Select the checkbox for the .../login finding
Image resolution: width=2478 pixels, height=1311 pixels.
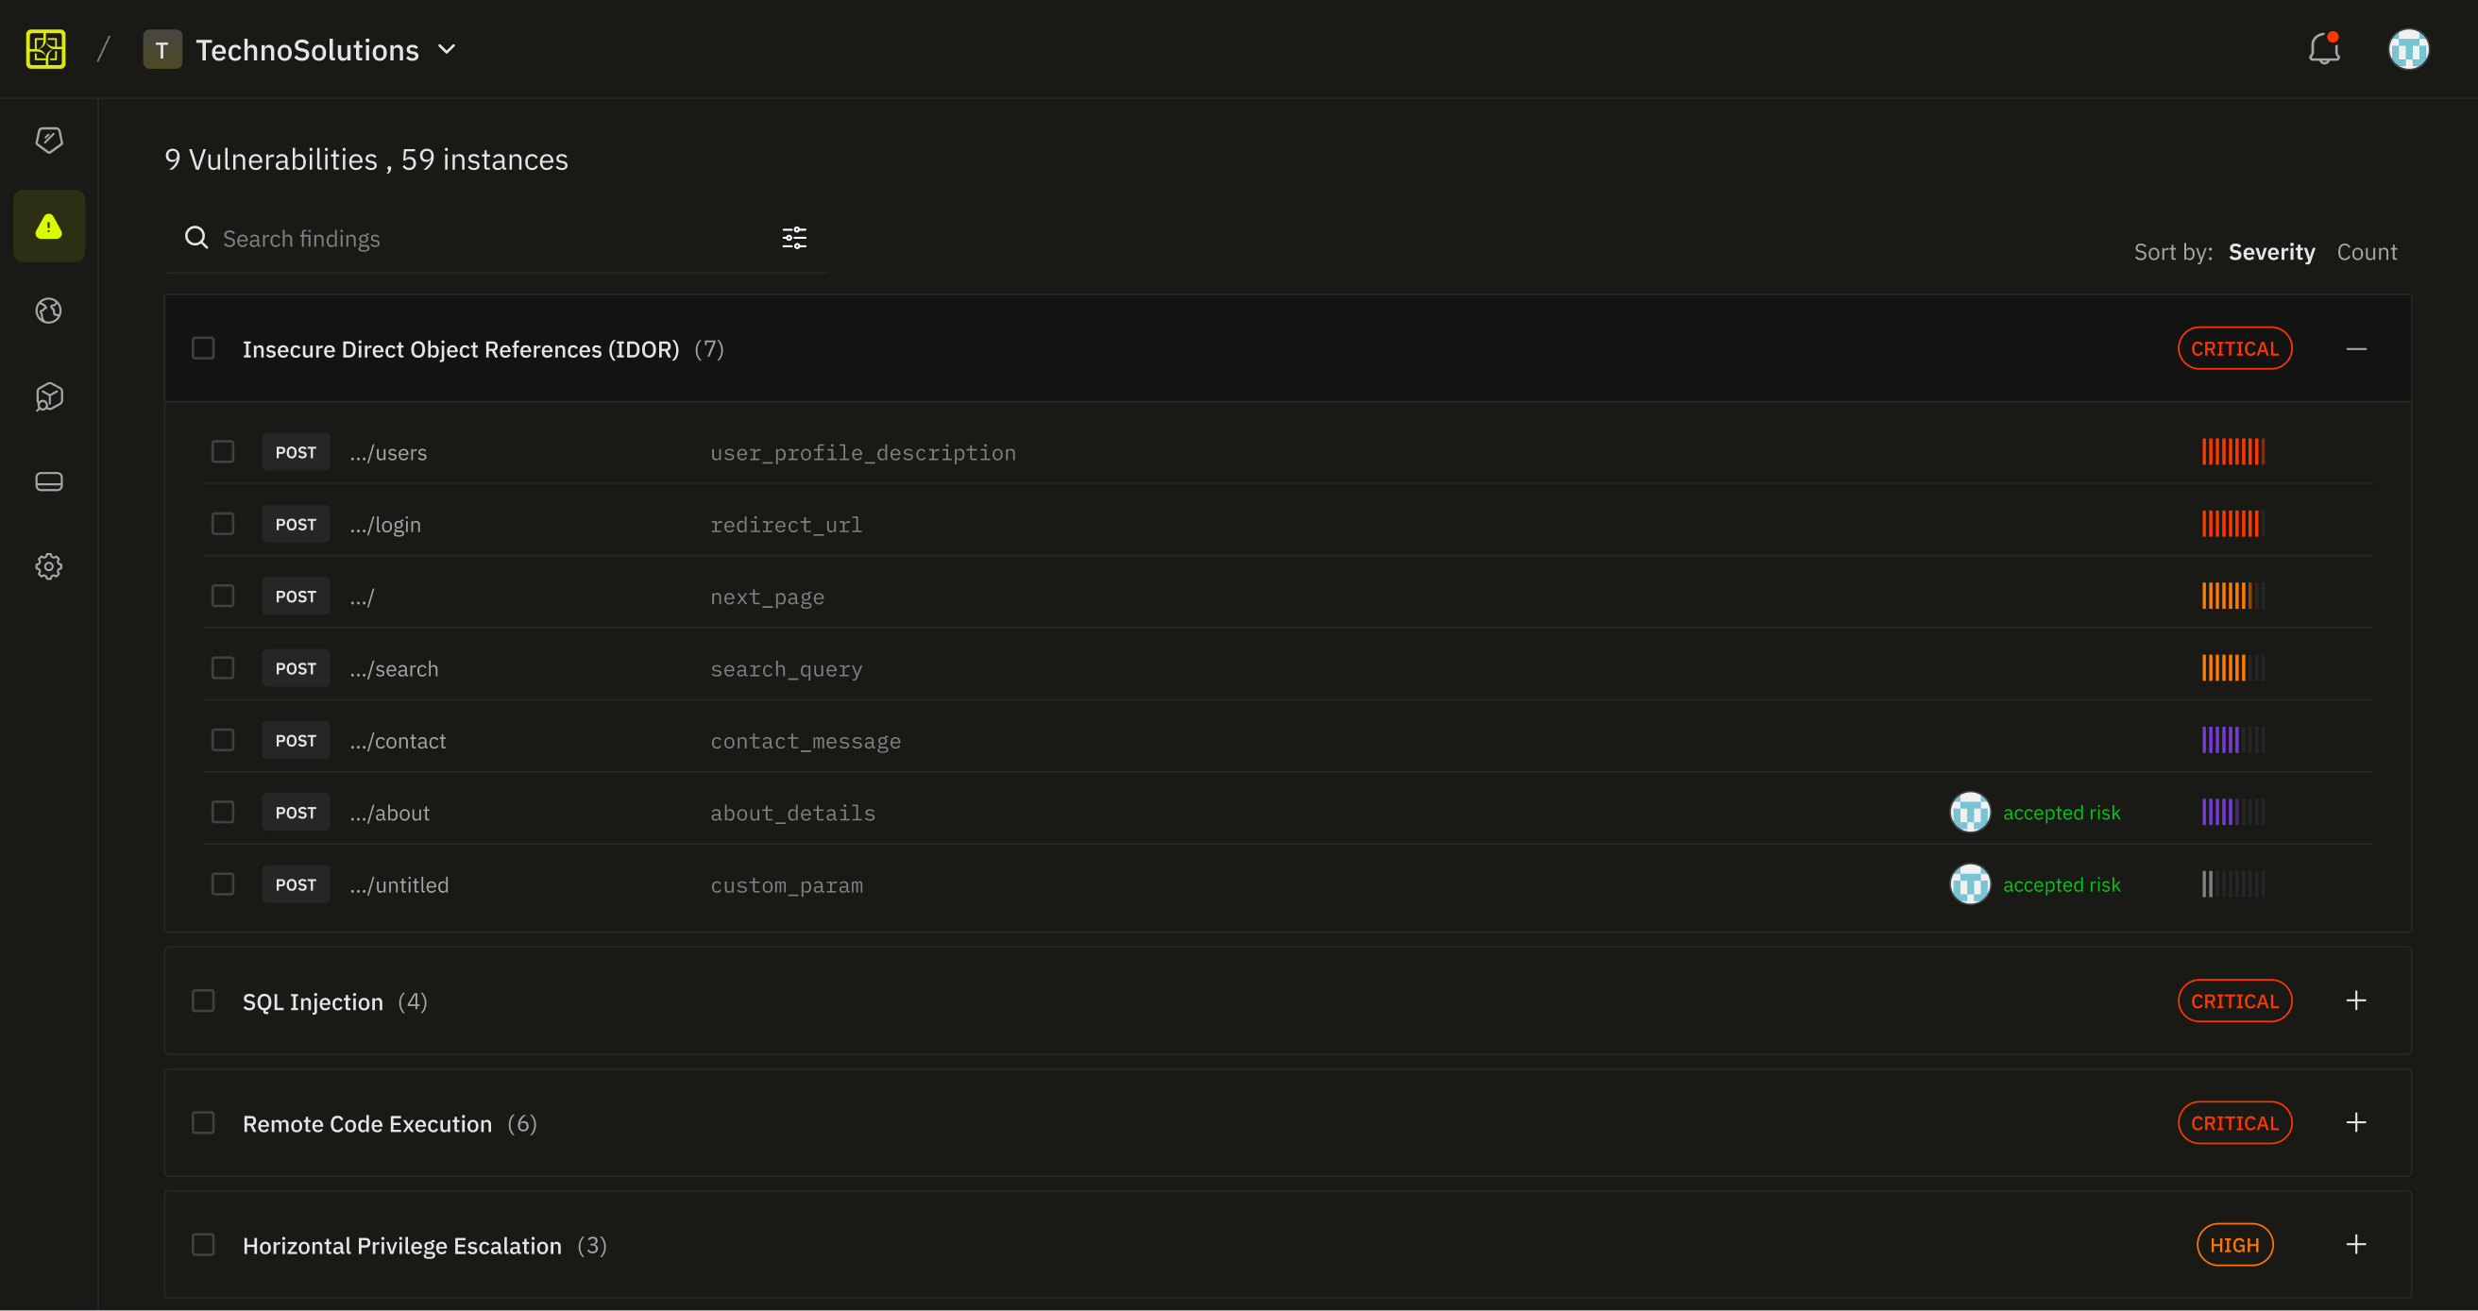pyautogui.click(x=223, y=523)
